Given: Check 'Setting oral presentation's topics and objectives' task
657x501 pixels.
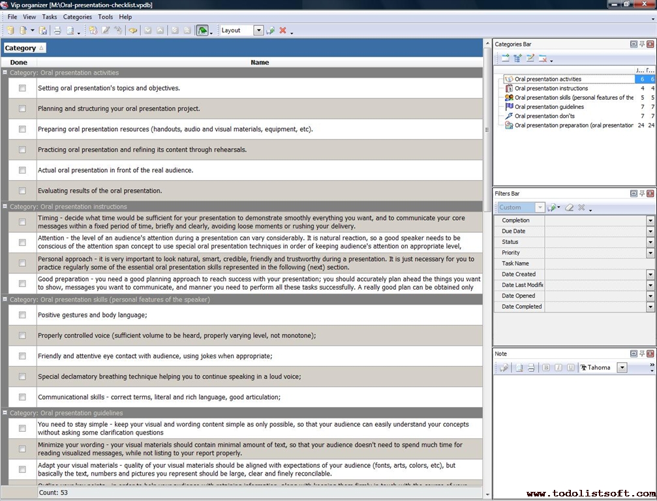Looking at the screenshot, I should click(x=22, y=88).
